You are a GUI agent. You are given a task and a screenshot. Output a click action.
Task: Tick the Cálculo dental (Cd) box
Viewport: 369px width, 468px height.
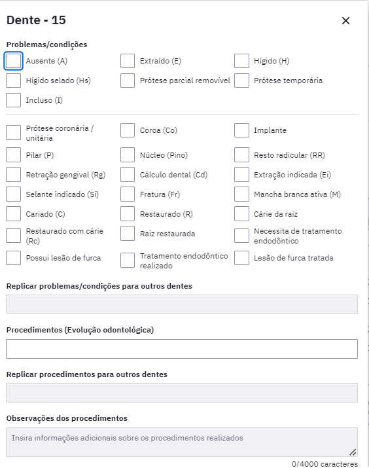pyautogui.click(x=128, y=175)
